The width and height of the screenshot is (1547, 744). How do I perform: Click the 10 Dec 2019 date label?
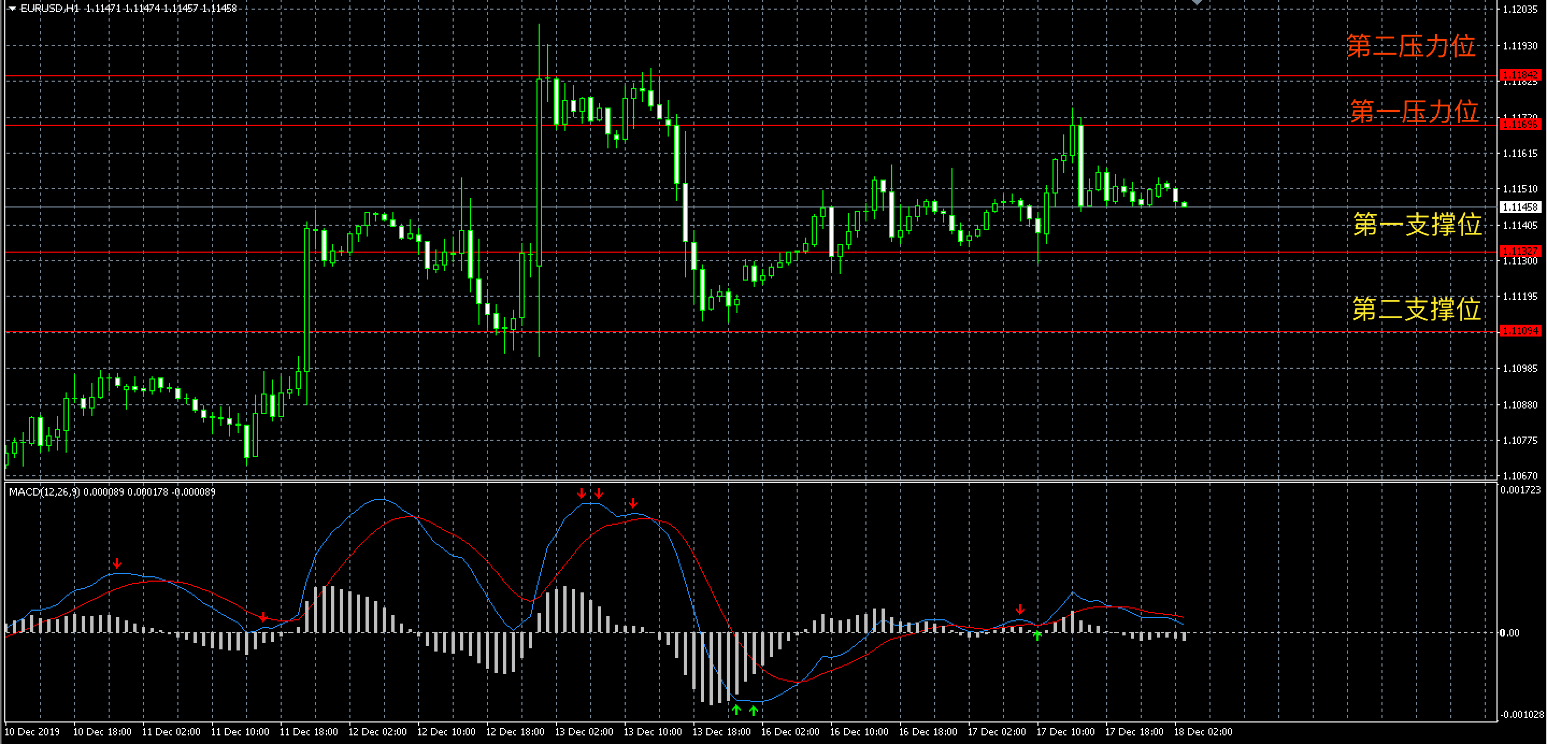pyautogui.click(x=32, y=732)
